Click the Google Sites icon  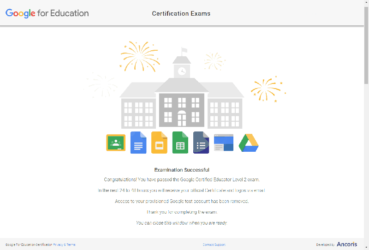point(224,143)
